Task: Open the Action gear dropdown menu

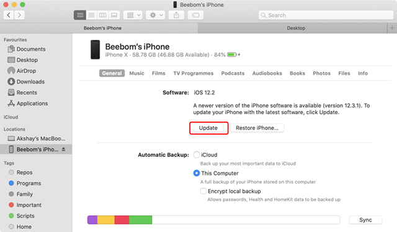Action: 156,15
